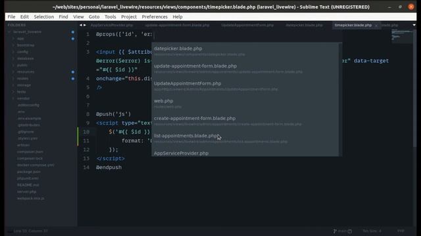421x236 pixels.
Task: Open the Selection menu
Action: (44, 16)
